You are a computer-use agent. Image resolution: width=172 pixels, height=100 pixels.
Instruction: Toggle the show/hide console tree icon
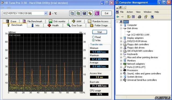133,17
